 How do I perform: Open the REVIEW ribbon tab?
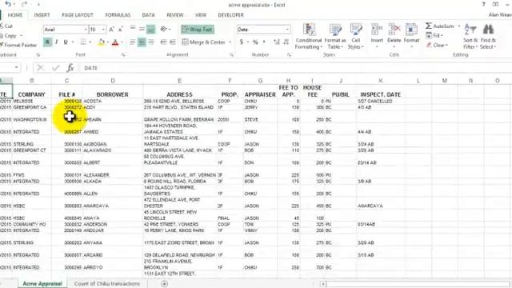coord(175,15)
